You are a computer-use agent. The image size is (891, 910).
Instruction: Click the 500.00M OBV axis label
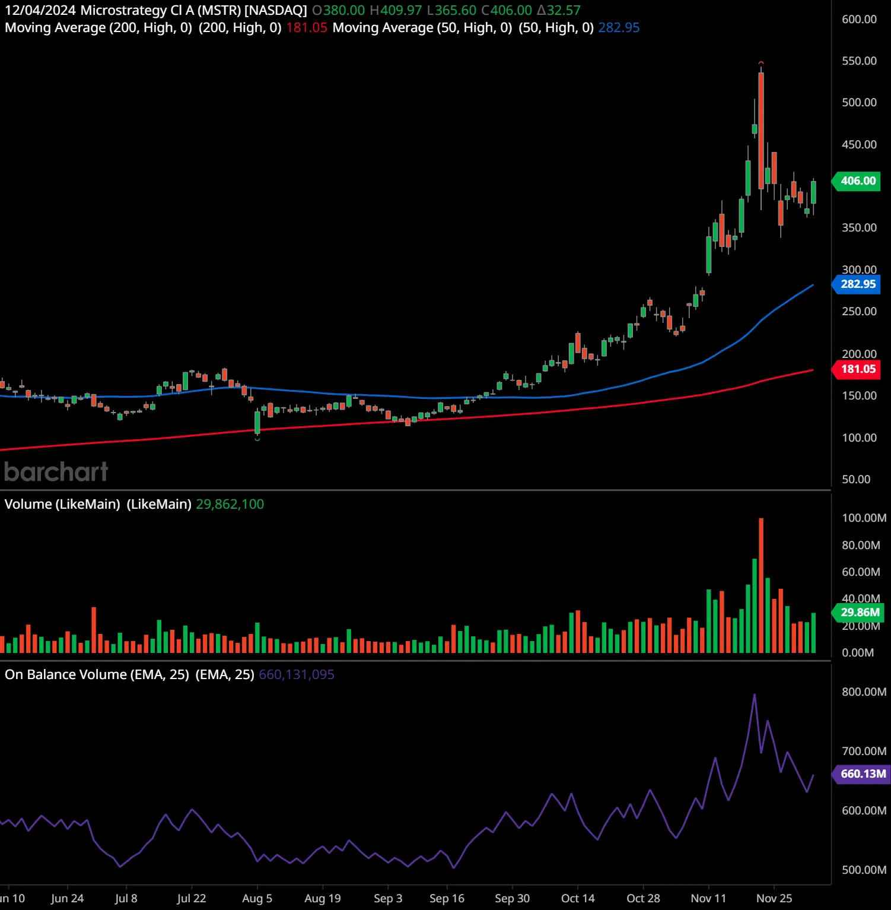864,870
